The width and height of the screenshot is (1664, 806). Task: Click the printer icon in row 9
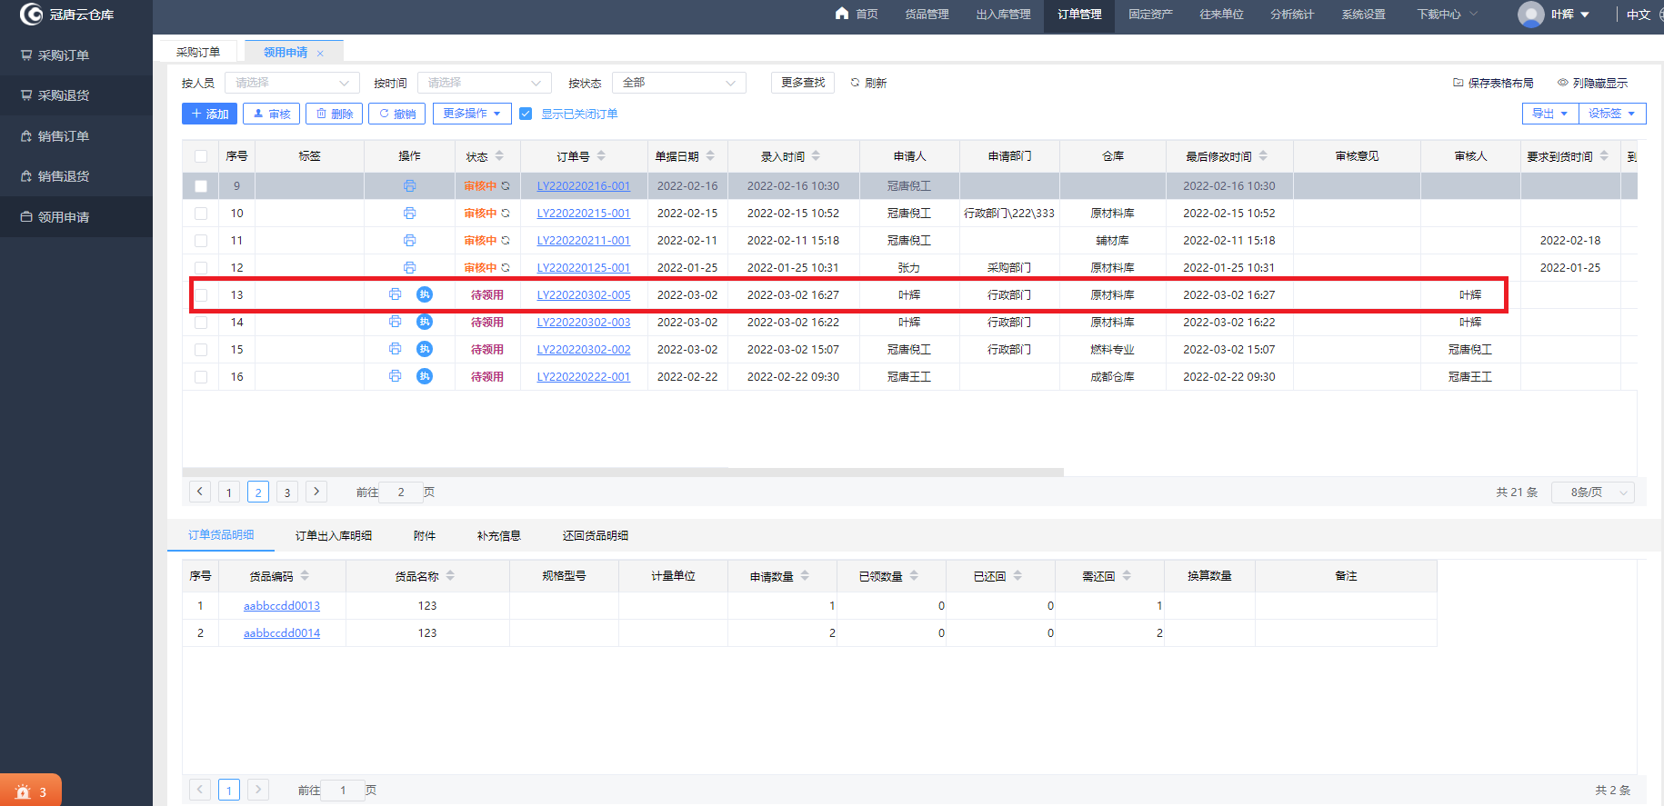(x=409, y=185)
